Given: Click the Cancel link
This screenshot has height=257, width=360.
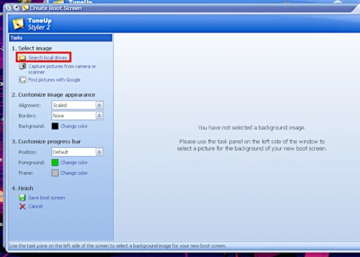Looking at the screenshot, I should (x=35, y=206).
